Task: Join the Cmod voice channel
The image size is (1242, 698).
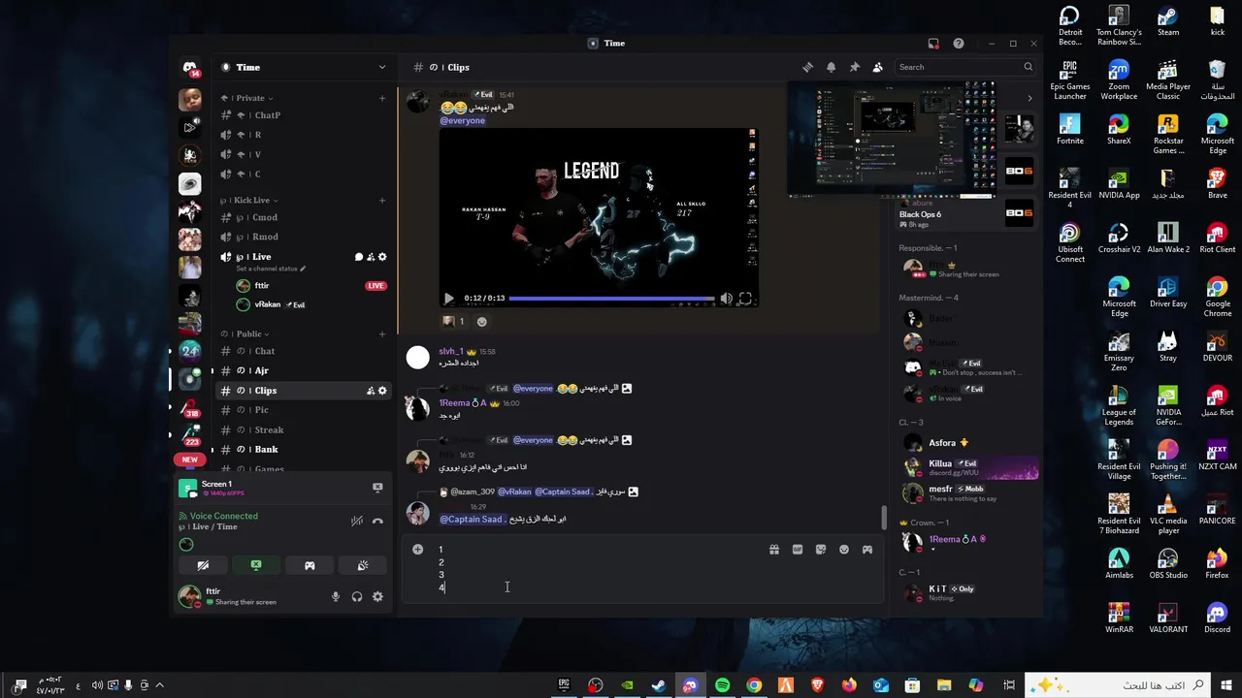Action: (x=303, y=217)
